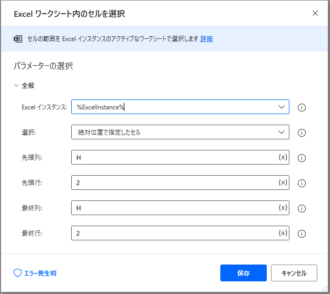Click into the 先頭列 text field
The width and height of the screenshot is (330, 294).
174,157
